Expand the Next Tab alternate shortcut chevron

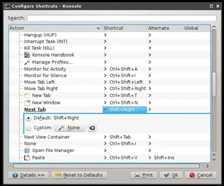point(150,109)
